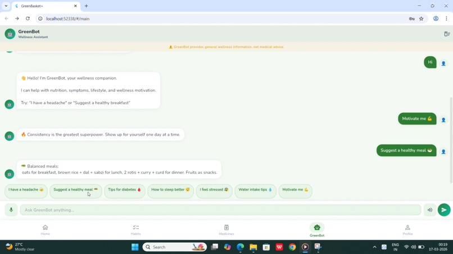Click ENG IN language indicator
The height and width of the screenshot is (254, 453).
(x=395, y=247)
